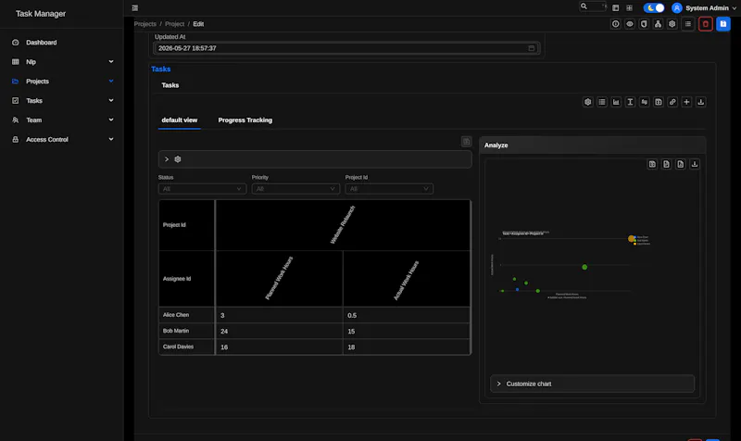The height and width of the screenshot is (441, 741).
Task: Click Carol Davies' actual hours cell 18
Action: [x=407, y=346]
